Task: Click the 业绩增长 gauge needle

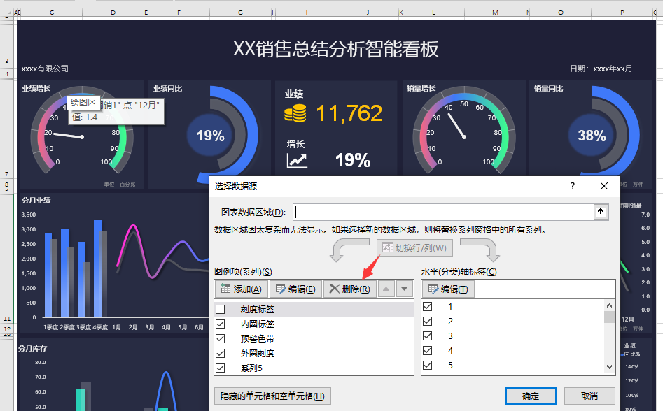Action: click(x=69, y=136)
